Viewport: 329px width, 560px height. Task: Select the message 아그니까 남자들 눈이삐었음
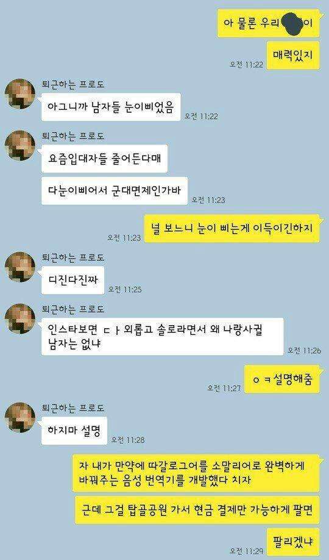[111, 107]
